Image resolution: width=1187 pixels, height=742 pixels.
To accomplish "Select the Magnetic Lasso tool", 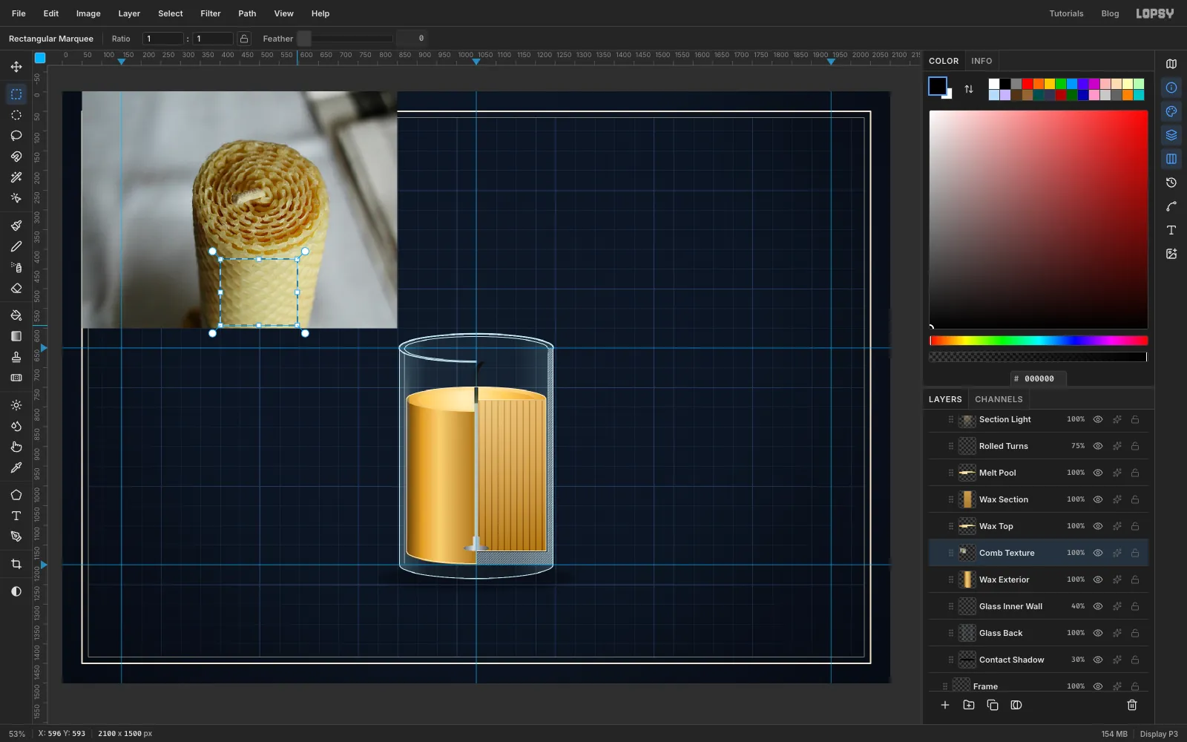I will pos(16,157).
